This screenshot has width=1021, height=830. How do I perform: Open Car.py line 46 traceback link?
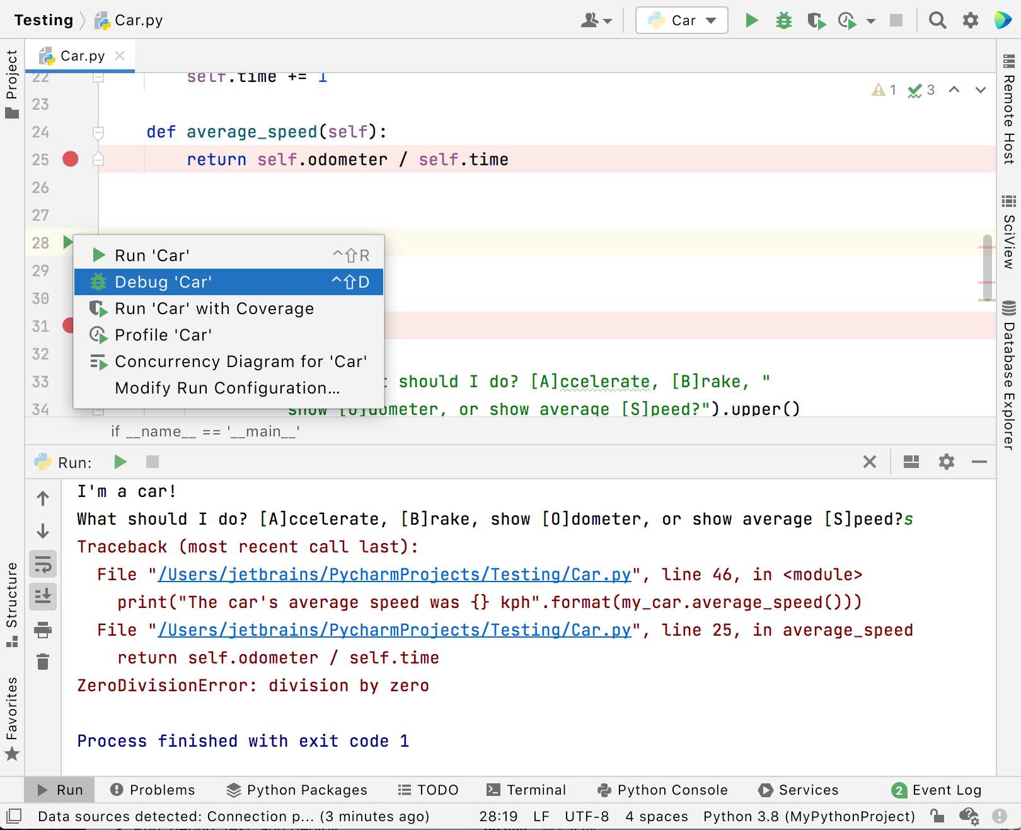coord(393,574)
